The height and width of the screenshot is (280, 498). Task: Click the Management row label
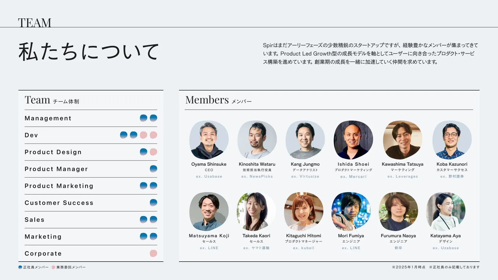[x=48, y=118]
